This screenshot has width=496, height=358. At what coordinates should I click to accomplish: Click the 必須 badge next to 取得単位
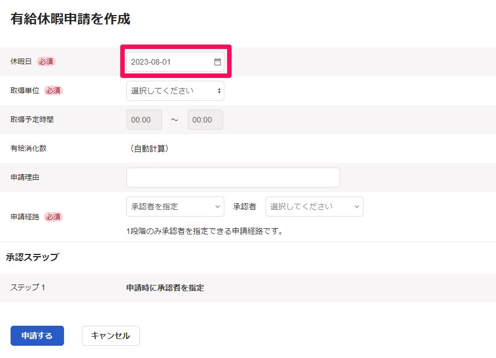(53, 91)
